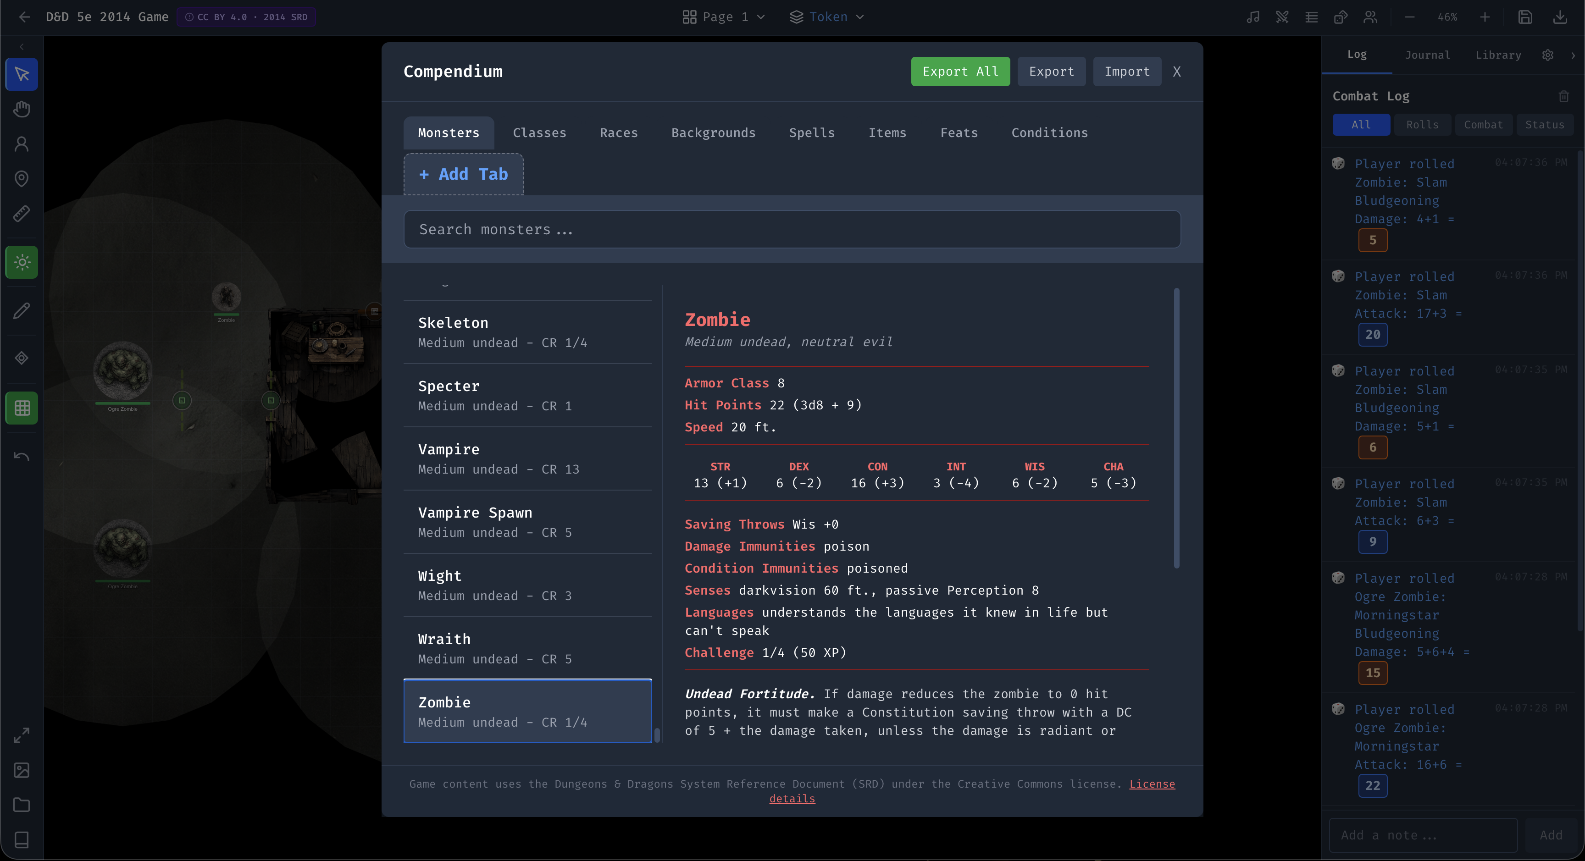Open the list lines initiative icon

coord(1311,17)
